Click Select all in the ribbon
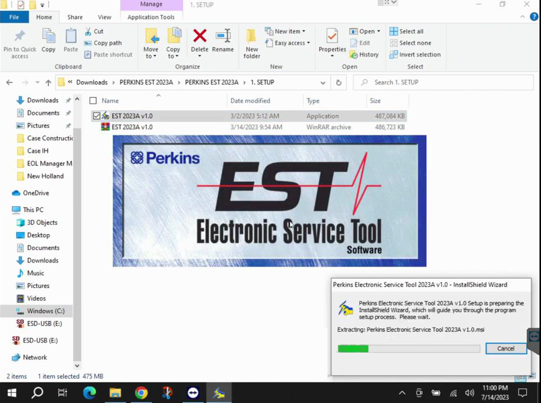 [406, 31]
